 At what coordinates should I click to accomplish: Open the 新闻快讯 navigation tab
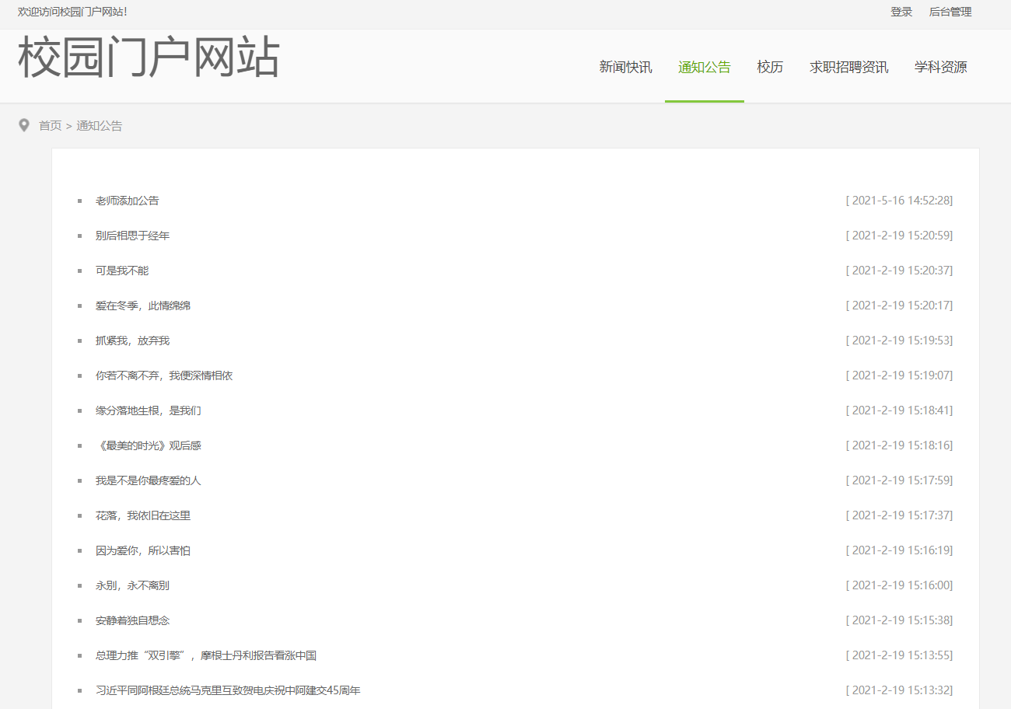pyautogui.click(x=625, y=68)
